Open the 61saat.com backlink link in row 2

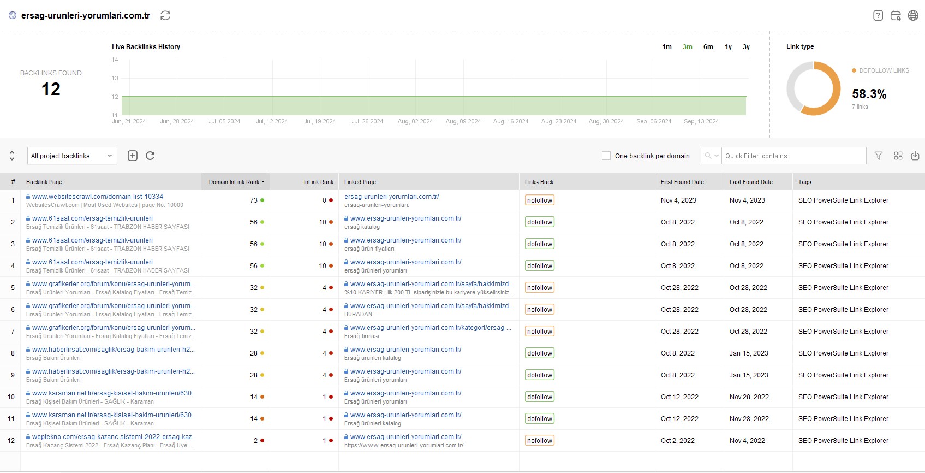click(x=92, y=218)
